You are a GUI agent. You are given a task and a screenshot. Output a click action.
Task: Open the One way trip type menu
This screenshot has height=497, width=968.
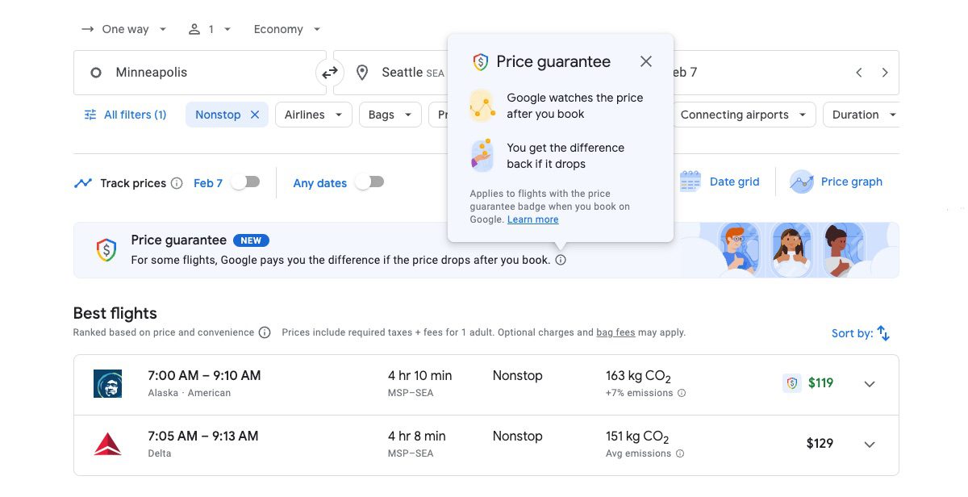[125, 28]
